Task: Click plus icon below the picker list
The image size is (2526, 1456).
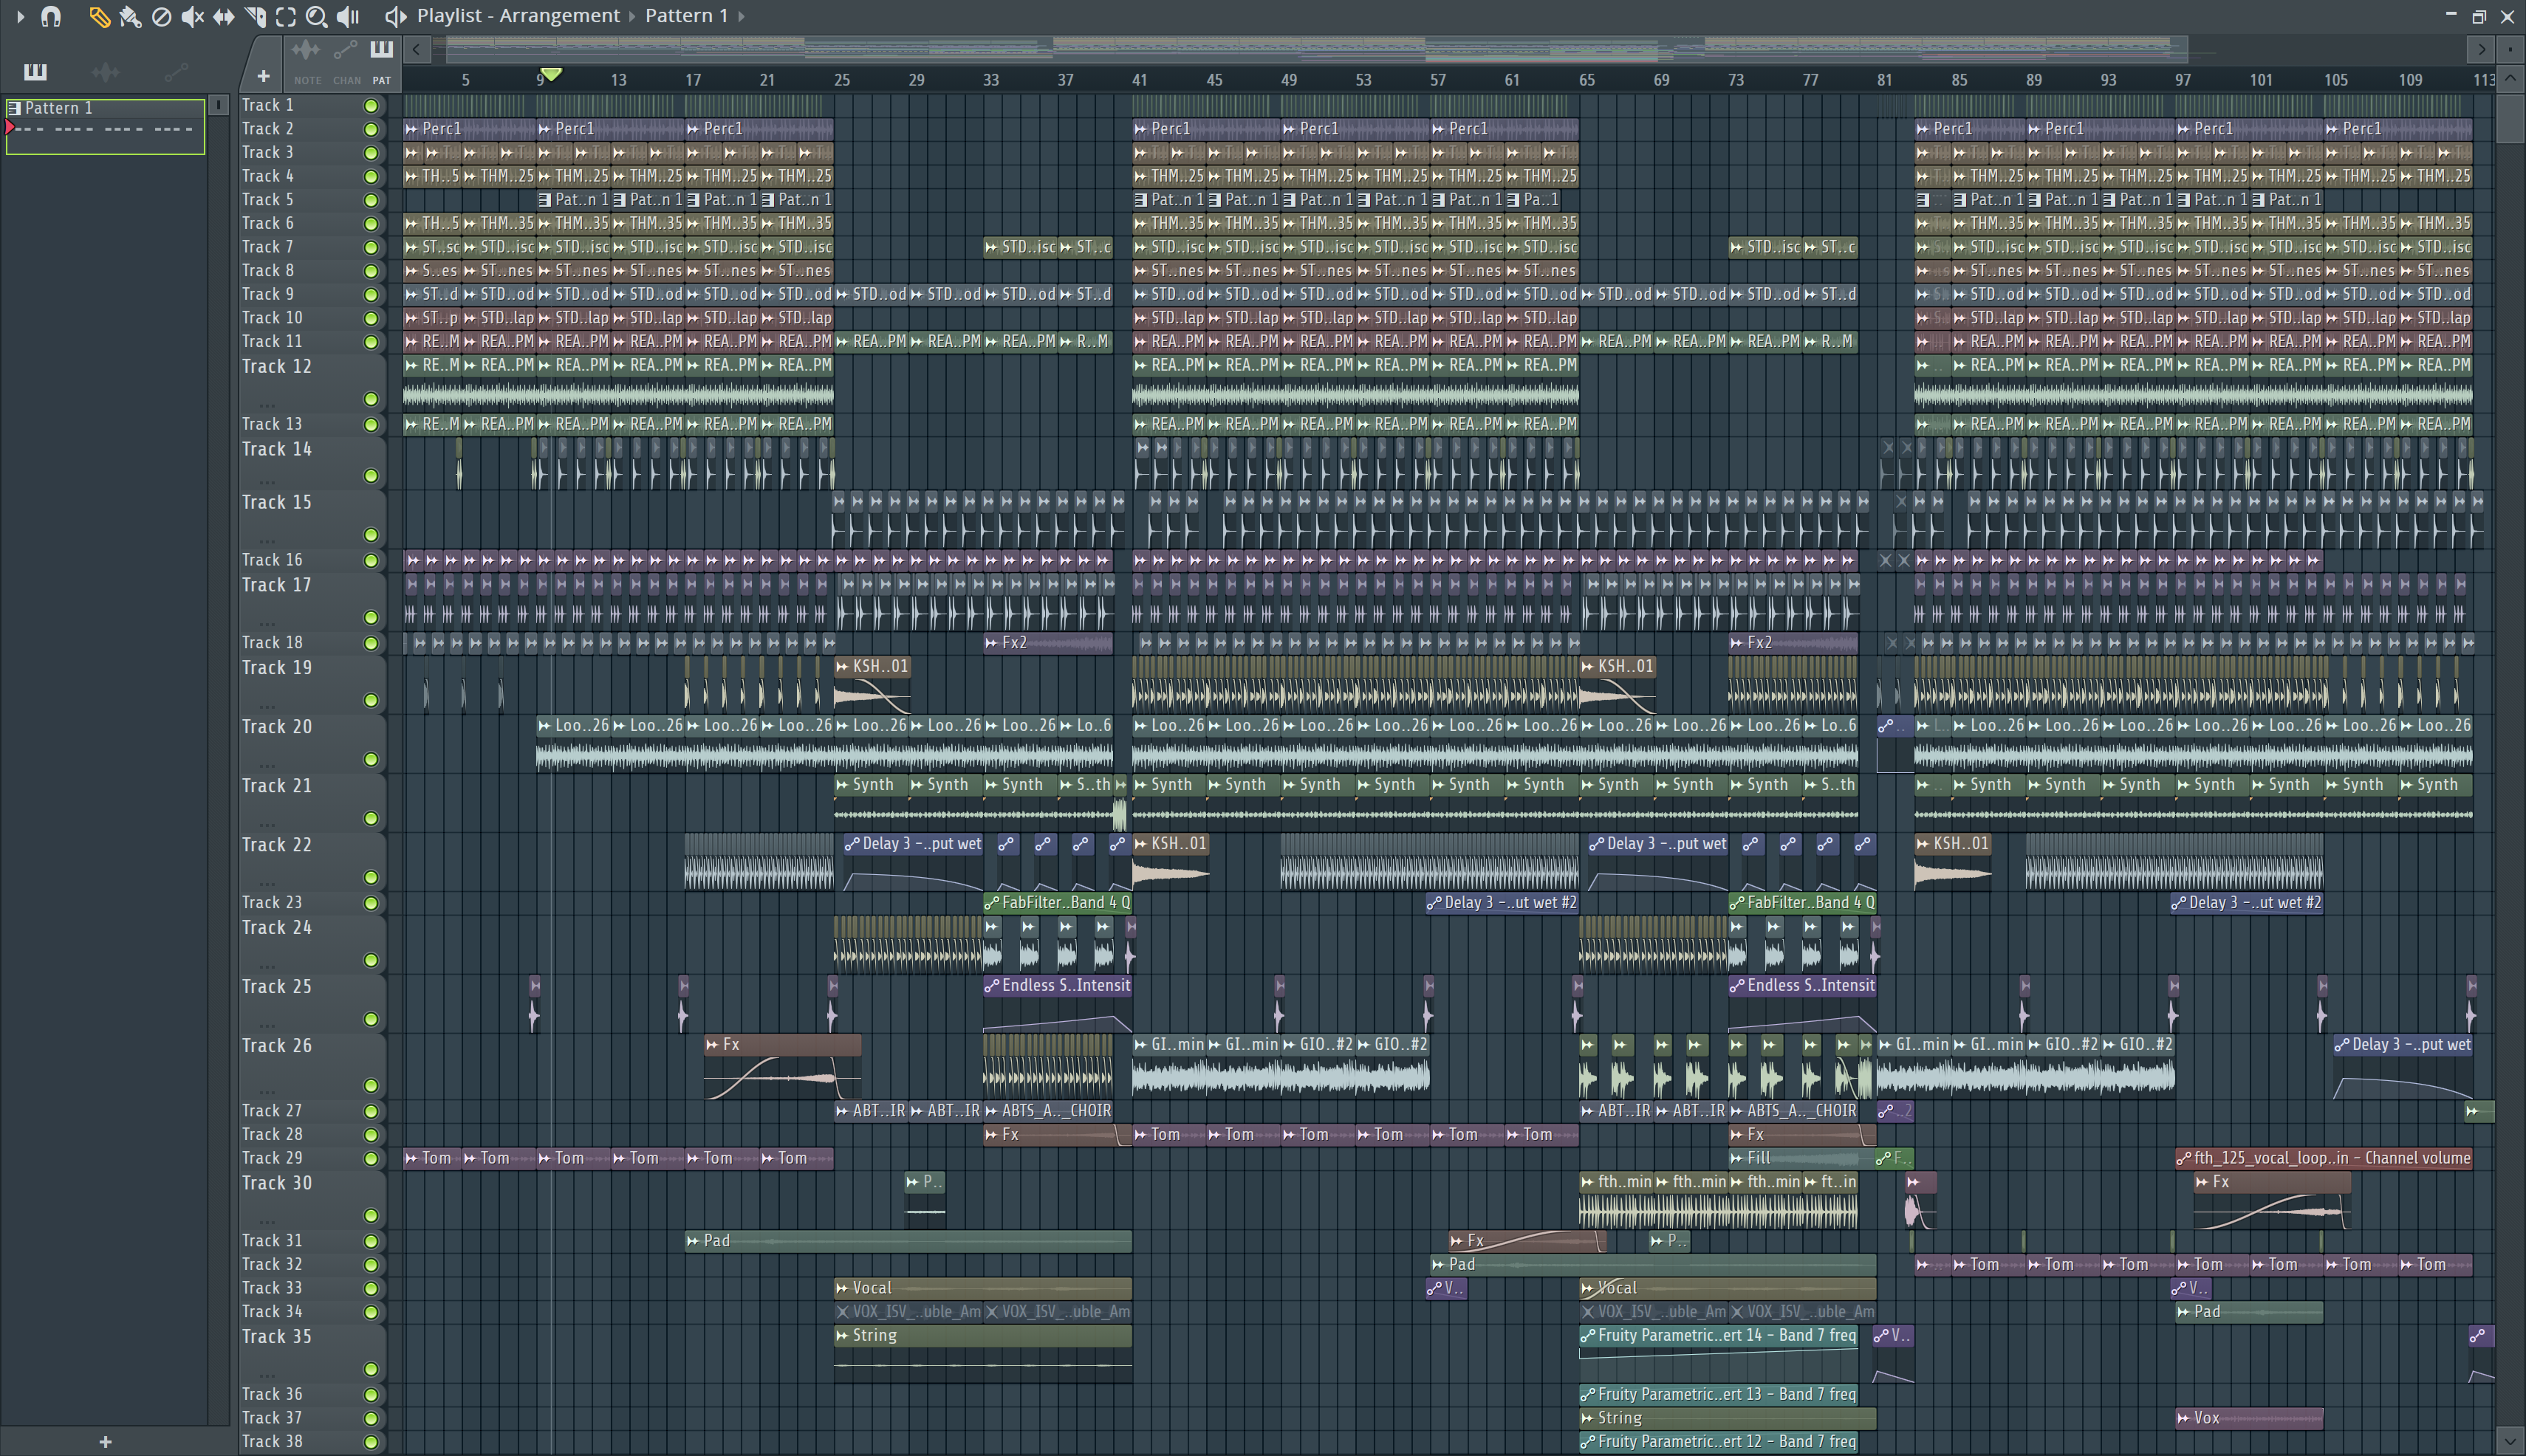Action: point(105,1441)
